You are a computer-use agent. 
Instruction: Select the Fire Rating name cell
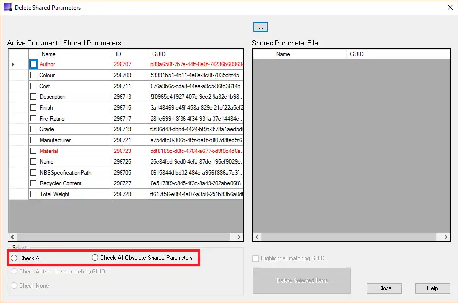point(75,119)
